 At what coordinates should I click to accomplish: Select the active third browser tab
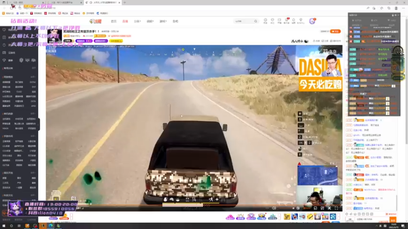pyautogui.click(x=103, y=3)
